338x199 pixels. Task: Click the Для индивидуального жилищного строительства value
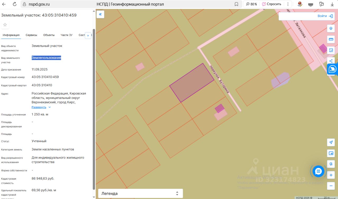[58, 160]
